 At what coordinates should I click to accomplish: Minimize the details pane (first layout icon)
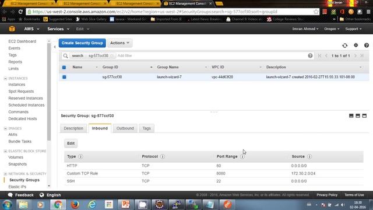click(x=351, y=116)
